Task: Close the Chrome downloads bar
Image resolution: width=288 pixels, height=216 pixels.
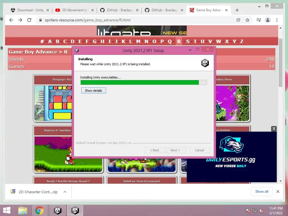Action: pyautogui.click(x=278, y=192)
